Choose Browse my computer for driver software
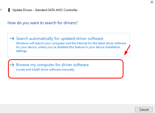The height and width of the screenshot is (113, 155). (52, 65)
